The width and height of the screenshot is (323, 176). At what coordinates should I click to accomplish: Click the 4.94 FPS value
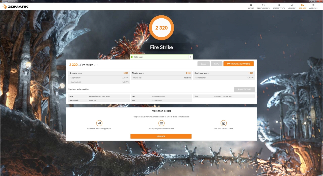point(251,78)
